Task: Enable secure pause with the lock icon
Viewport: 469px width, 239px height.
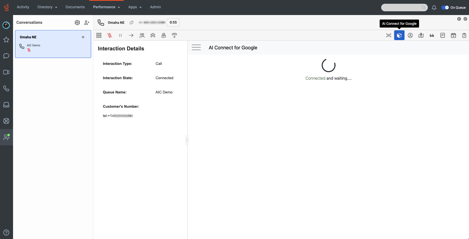Action: pos(164,35)
